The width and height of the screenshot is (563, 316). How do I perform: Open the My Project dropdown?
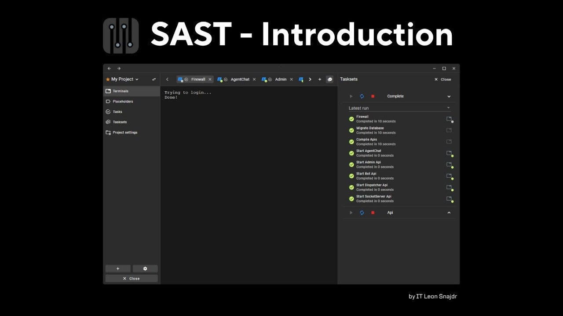tap(122, 79)
